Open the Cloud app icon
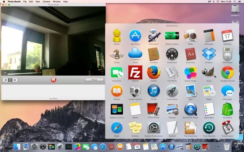 pos(135,53)
